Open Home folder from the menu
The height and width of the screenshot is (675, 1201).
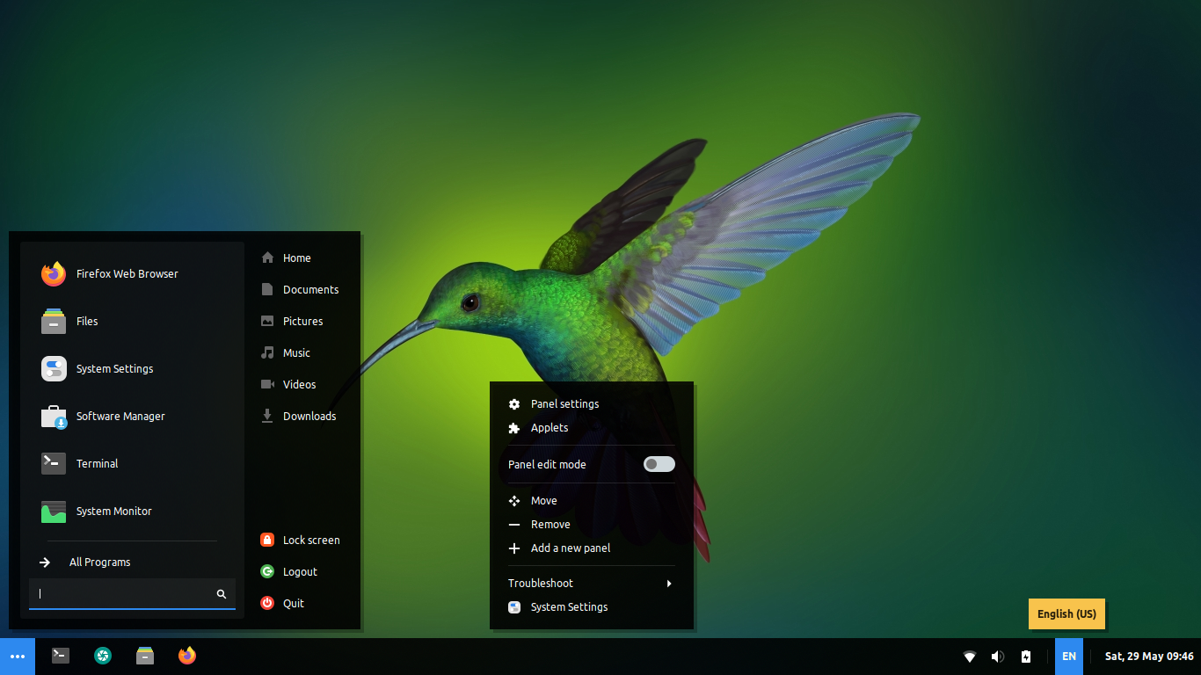pos(302,258)
